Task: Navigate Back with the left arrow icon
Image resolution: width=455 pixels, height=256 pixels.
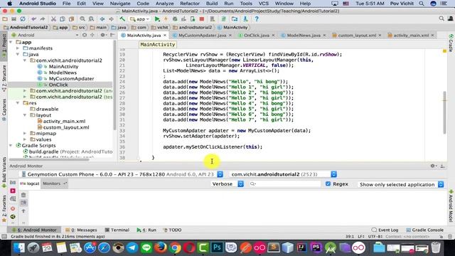Action: 102,19
